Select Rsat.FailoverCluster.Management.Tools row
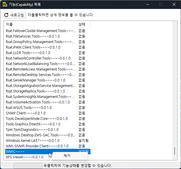 point(48,31)
